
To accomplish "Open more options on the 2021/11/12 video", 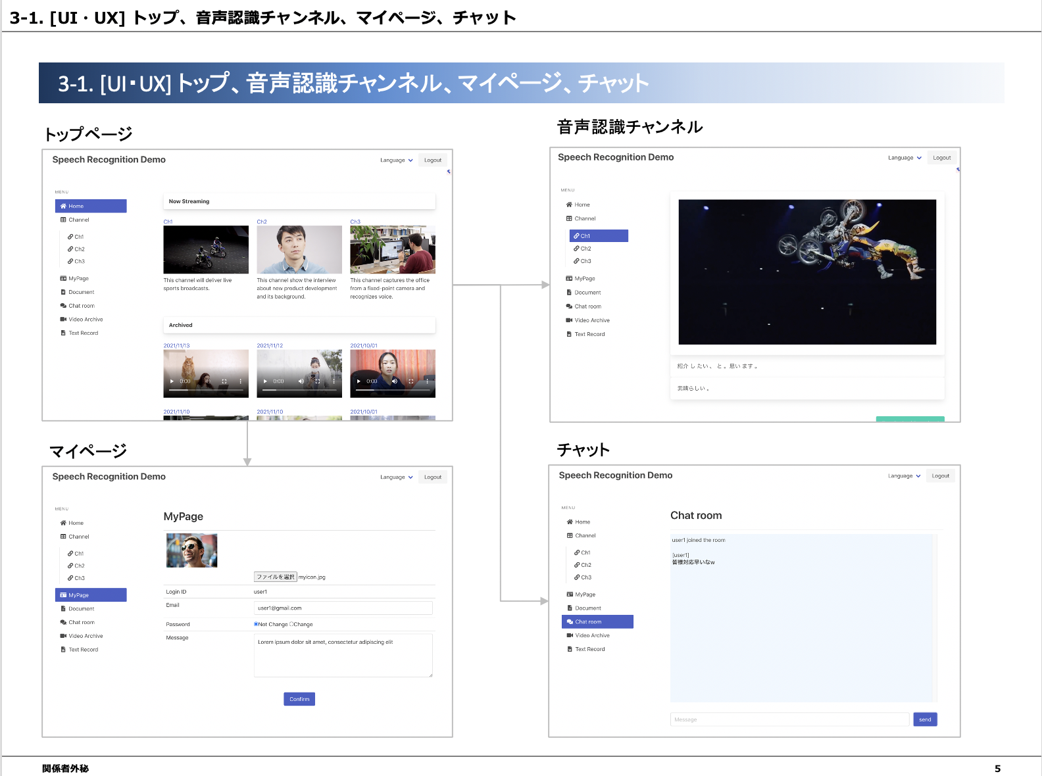I will [334, 381].
